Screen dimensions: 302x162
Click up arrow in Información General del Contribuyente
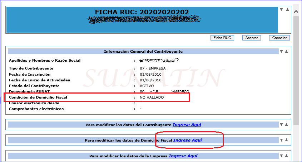click(286, 52)
